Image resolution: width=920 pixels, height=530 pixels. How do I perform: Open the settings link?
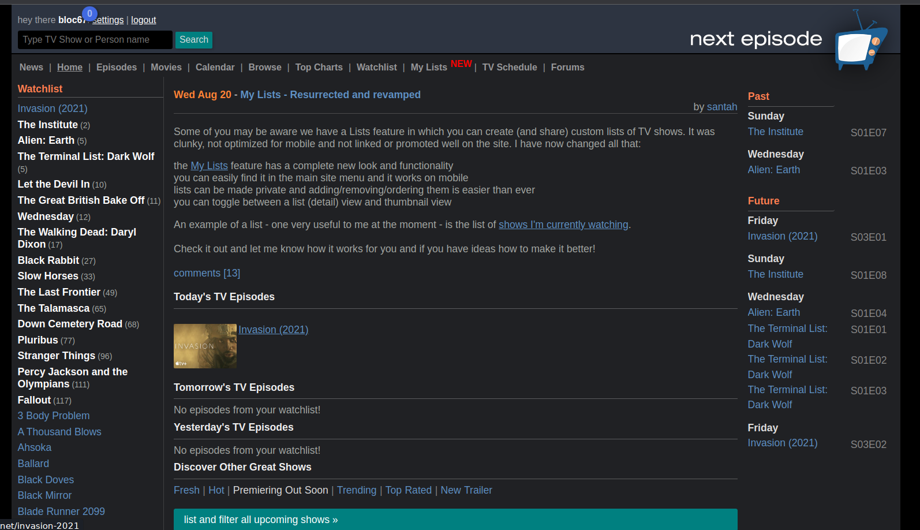pos(108,20)
